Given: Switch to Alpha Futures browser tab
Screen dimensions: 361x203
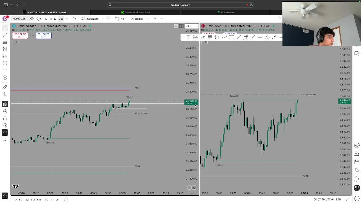Looking at the screenshot, I should coord(226,12).
